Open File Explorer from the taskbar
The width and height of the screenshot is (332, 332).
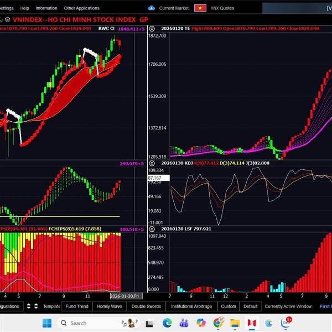point(235,323)
